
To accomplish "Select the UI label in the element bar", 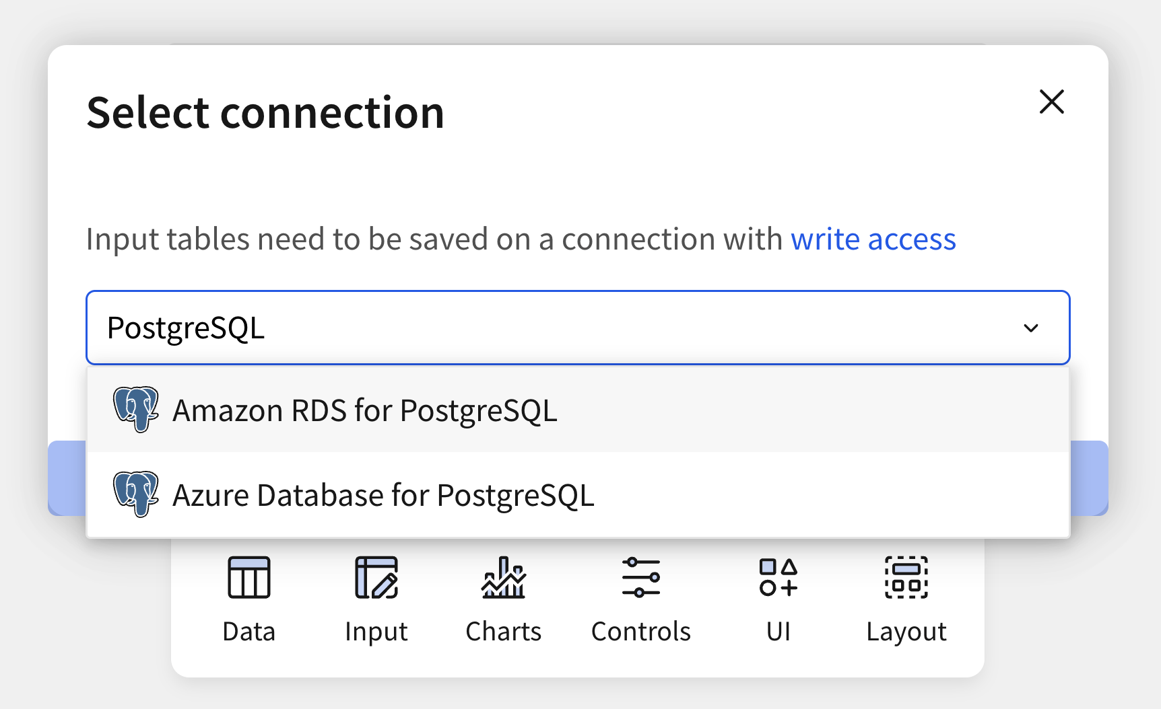I will [778, 632].
